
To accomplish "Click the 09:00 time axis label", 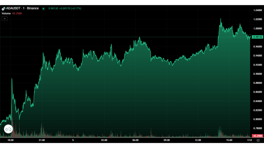I will point(167,140).
